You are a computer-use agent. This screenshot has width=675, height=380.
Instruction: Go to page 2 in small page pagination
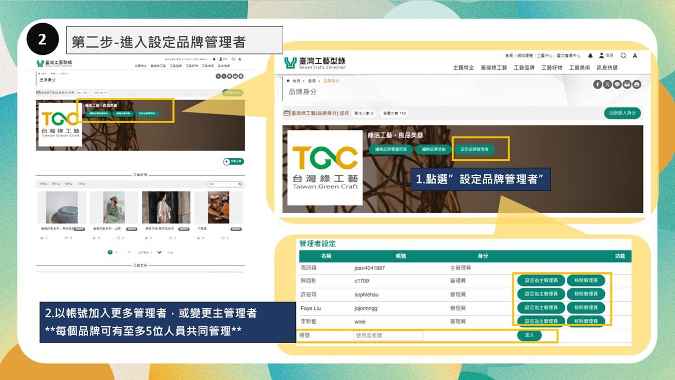click(x=117, y=253)
